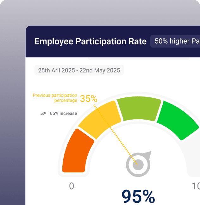Click the "50% higher" badge in header
200x205 pixels.
[175, 41]
